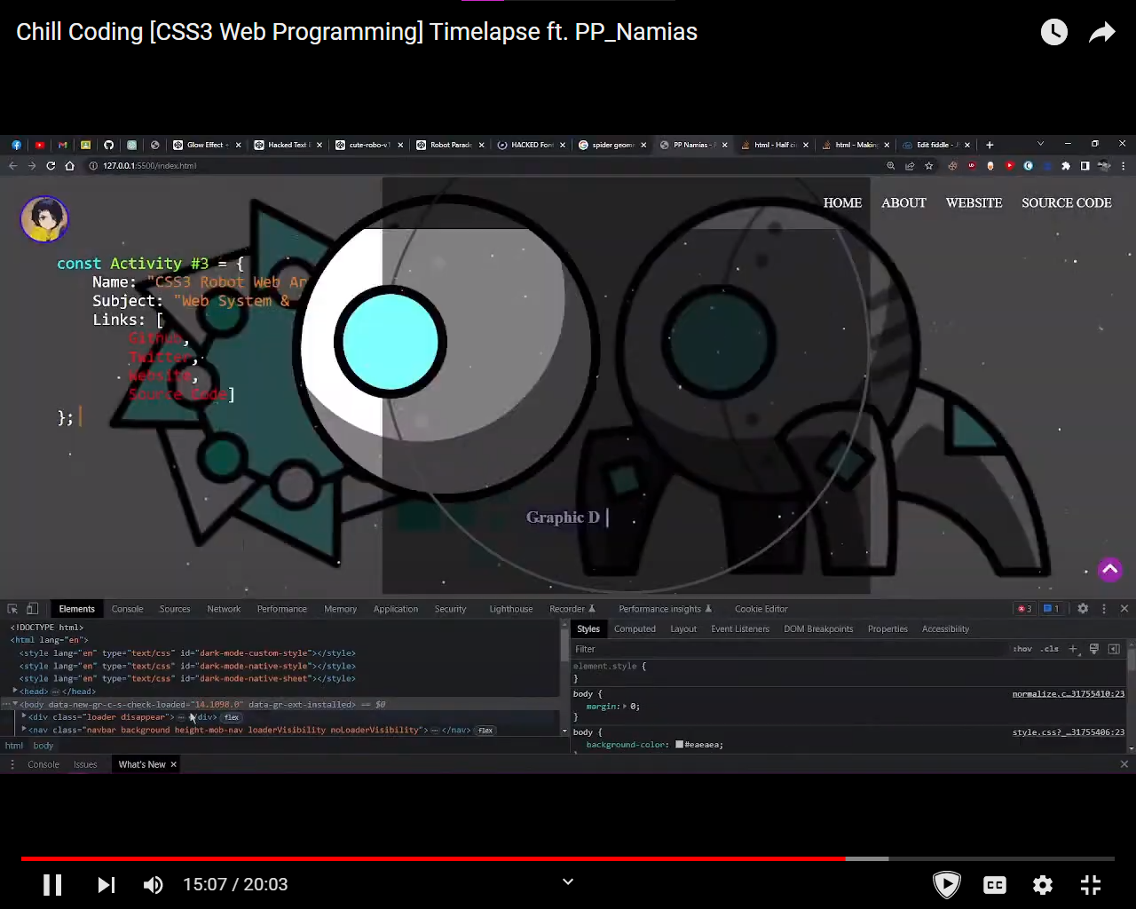Exit fullscreen mode
Image resolution: width=1136 pixels, height=909 pixels.
point(1091,885)
